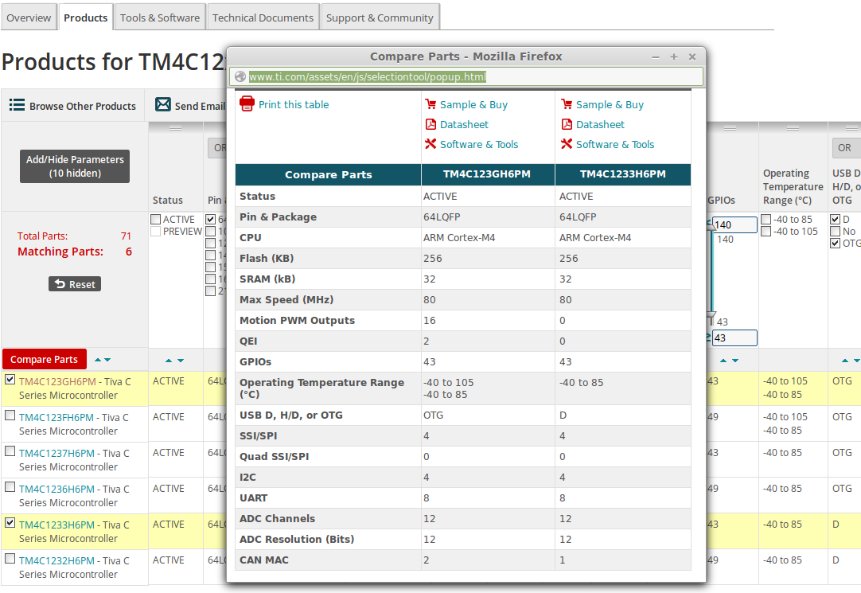This screenshot has height=593, width=861.
Task: Click the popup URL address field
Action: (466, 77)
